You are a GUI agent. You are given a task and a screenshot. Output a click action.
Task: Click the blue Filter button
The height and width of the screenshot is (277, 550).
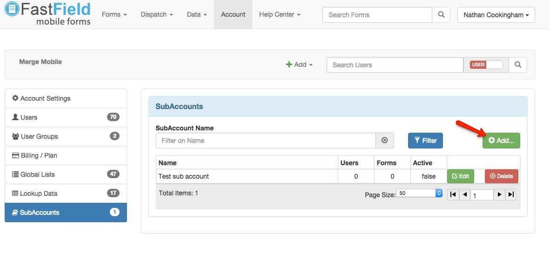pyautogui.click(x=425, y=141)
